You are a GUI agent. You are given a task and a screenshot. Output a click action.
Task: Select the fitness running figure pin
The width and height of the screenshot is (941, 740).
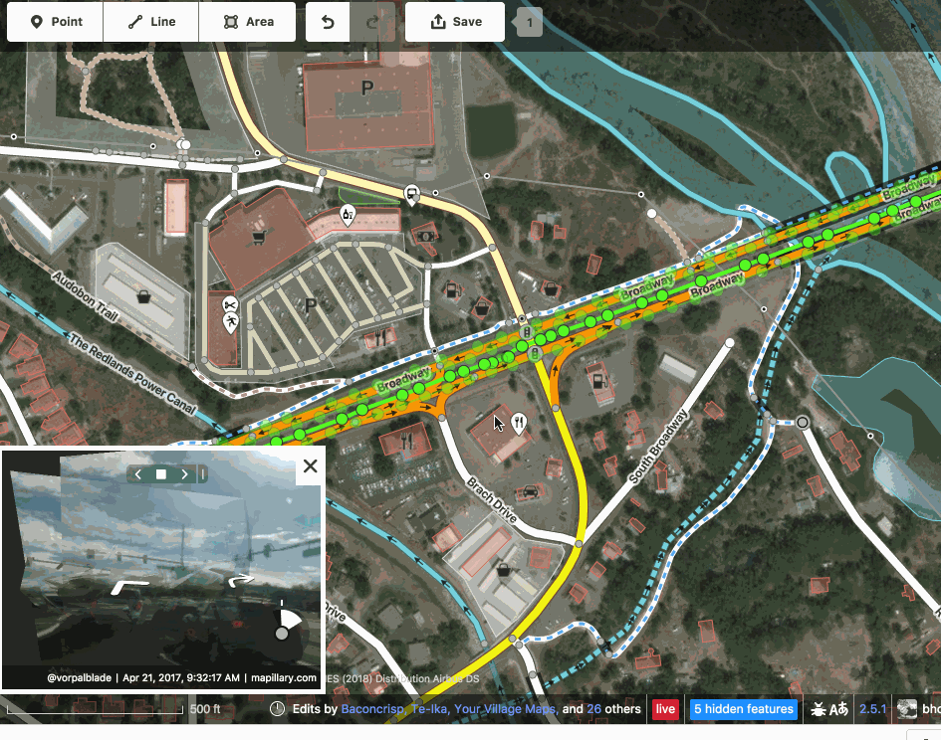point(230,324)
